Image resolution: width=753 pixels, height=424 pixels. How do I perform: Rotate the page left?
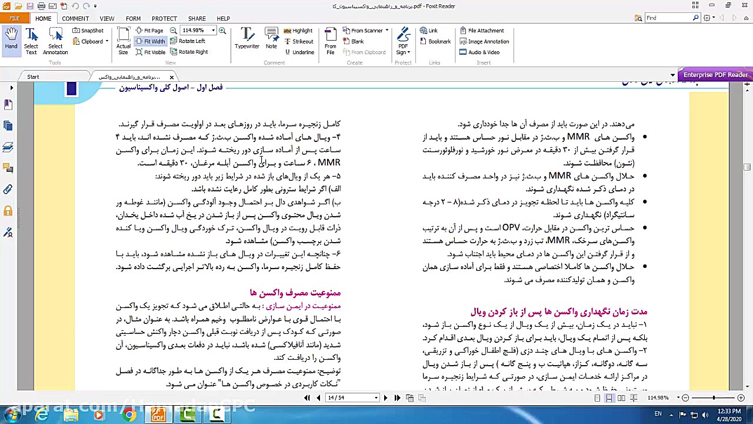point(188,41)
